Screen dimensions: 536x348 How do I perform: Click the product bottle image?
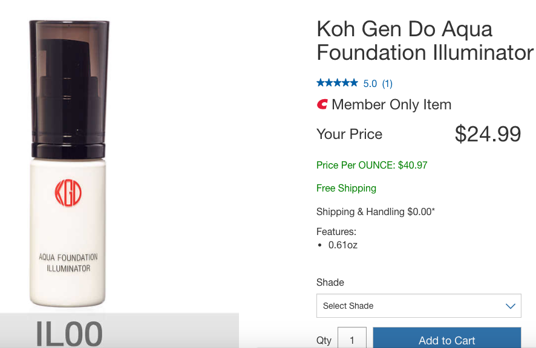(68, 163)
